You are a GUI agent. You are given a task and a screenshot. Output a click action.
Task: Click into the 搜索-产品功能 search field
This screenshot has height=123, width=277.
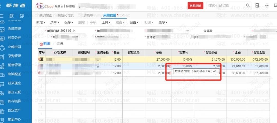tap(226, 5)
